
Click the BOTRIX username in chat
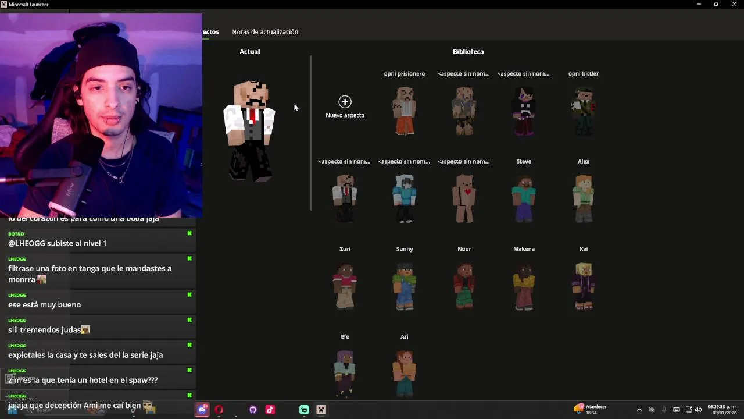click(x=16, y=234)
